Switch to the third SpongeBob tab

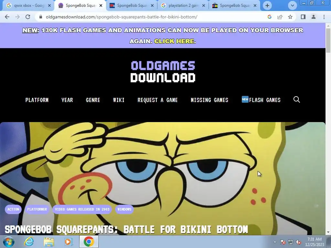[x=132, y=6]
